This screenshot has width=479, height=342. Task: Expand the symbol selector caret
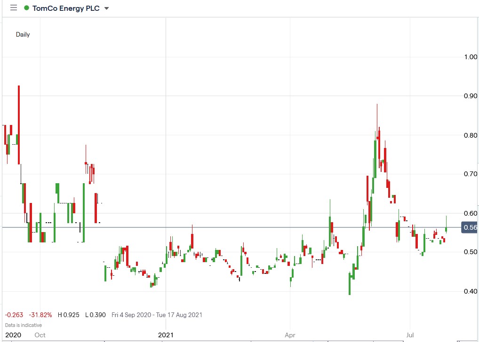tap(107, 8)
